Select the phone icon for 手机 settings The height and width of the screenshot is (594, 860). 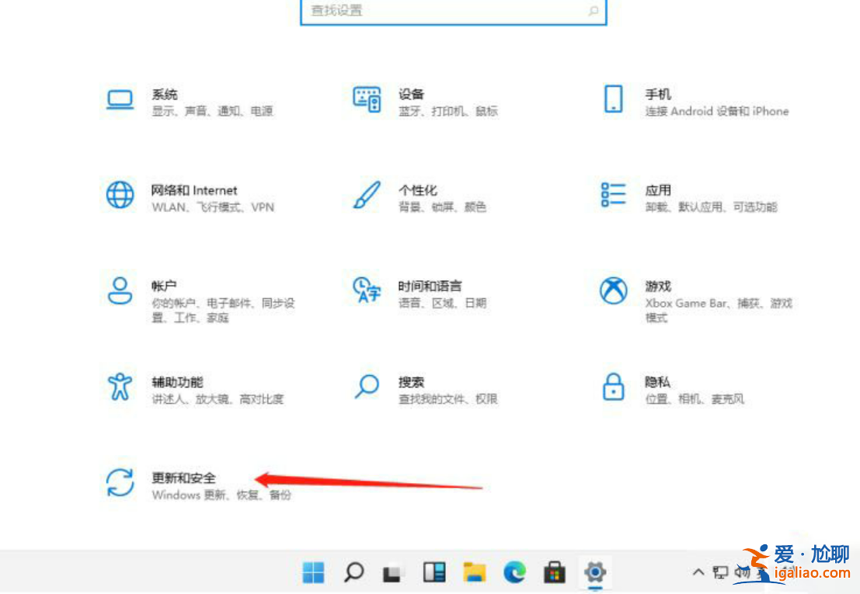(x=613, y=99)
